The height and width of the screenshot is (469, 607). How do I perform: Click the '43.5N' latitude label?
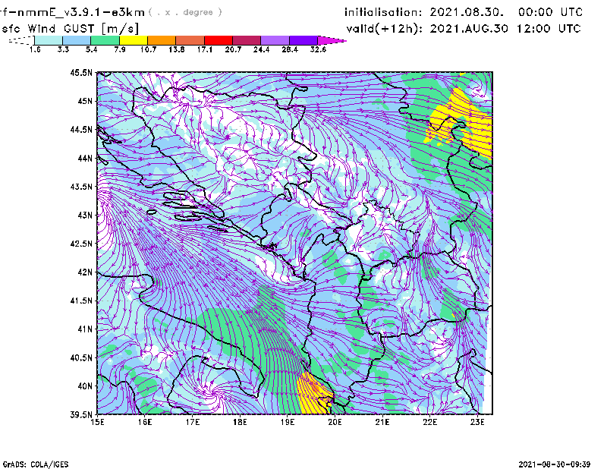pos(81,187)
